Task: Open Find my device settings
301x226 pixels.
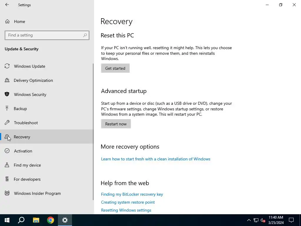Action: tap(47, 165)
